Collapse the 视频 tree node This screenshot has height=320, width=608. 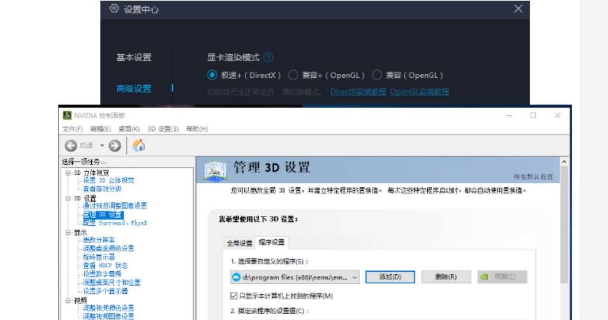pyautogui.click(x=68, y=300)
